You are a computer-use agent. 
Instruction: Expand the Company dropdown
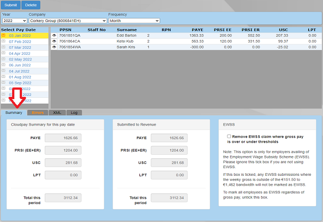(x=67, y=21)
